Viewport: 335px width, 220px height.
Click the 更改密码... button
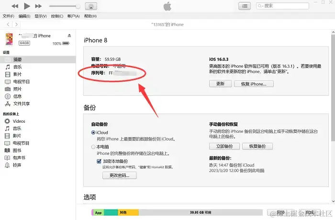click(120, 175)
